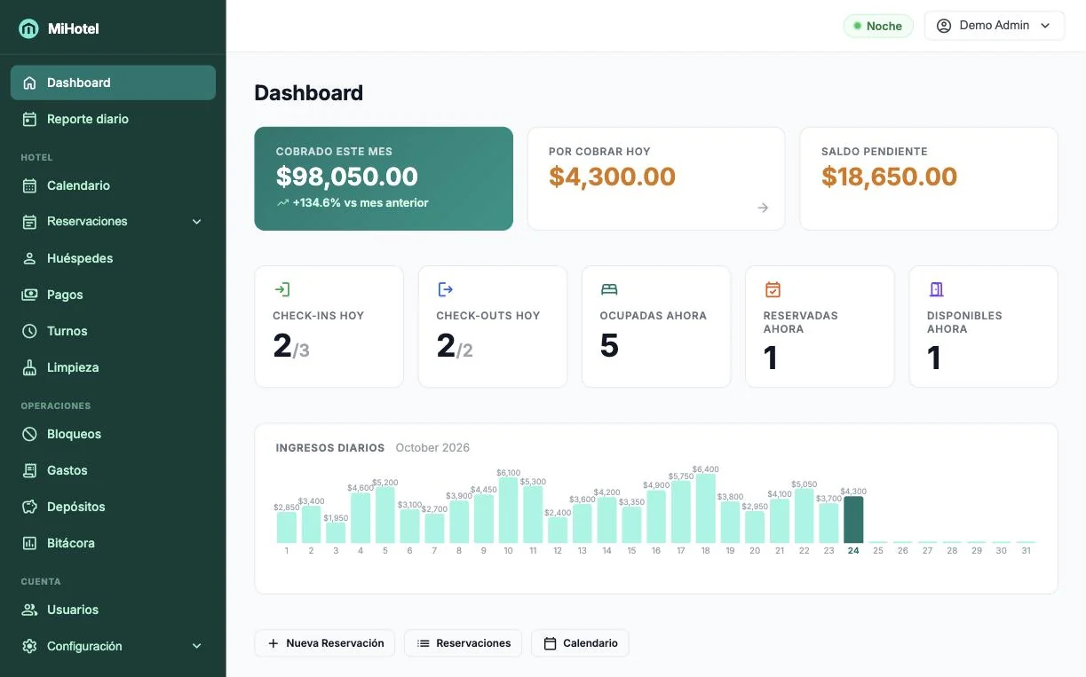Viewport: 1086px width, 677px height.
Task: Click the Pagos banknote icon
Action: 29,295
